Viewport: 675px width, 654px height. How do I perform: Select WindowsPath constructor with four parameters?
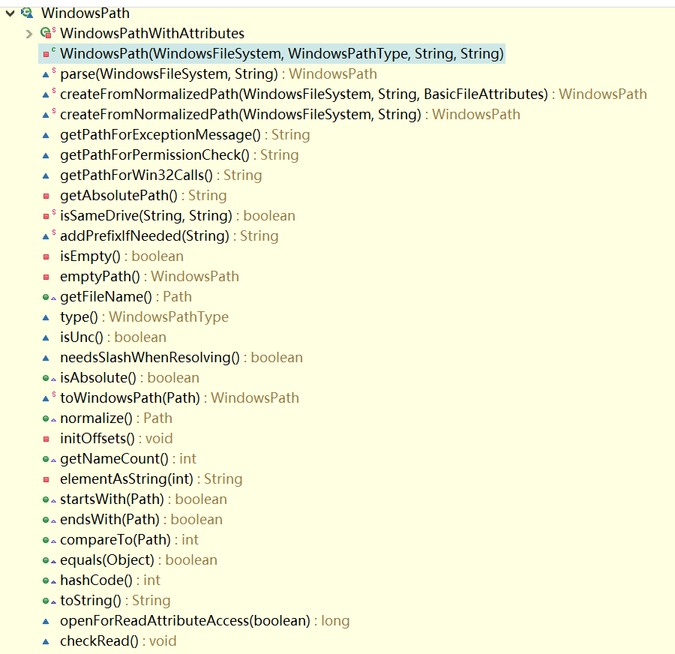(281, 53)
